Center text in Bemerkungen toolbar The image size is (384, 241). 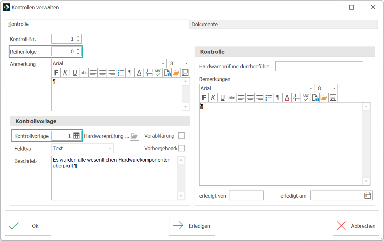point(250,98)
